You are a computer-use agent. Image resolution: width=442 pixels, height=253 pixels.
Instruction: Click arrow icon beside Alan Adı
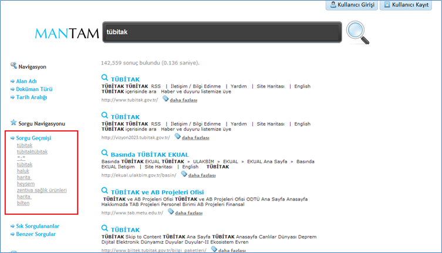(12, 81)
